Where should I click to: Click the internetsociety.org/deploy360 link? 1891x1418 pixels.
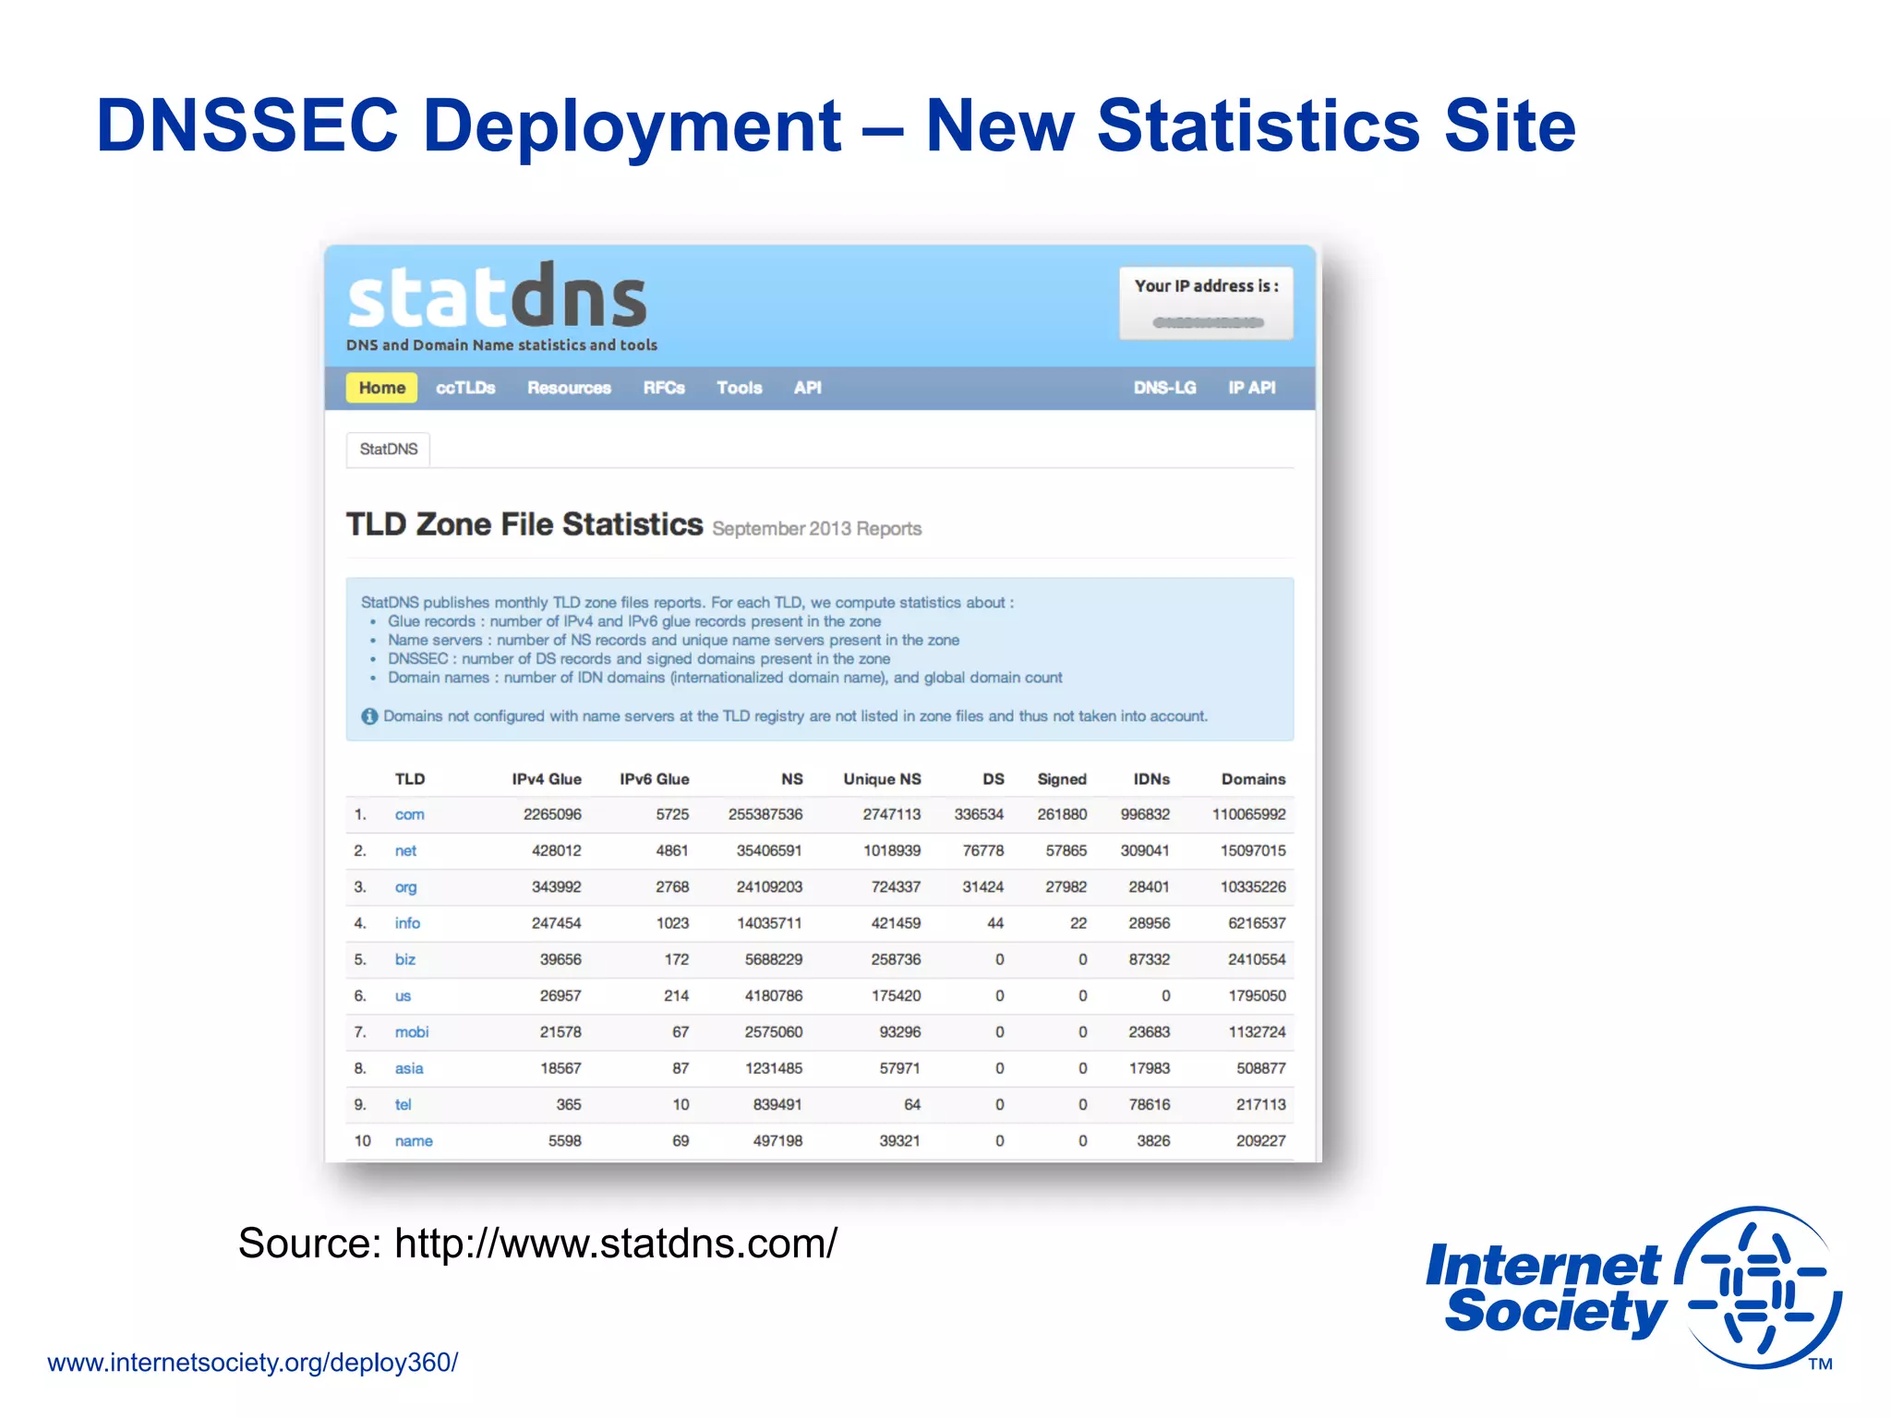(252, 1363)
